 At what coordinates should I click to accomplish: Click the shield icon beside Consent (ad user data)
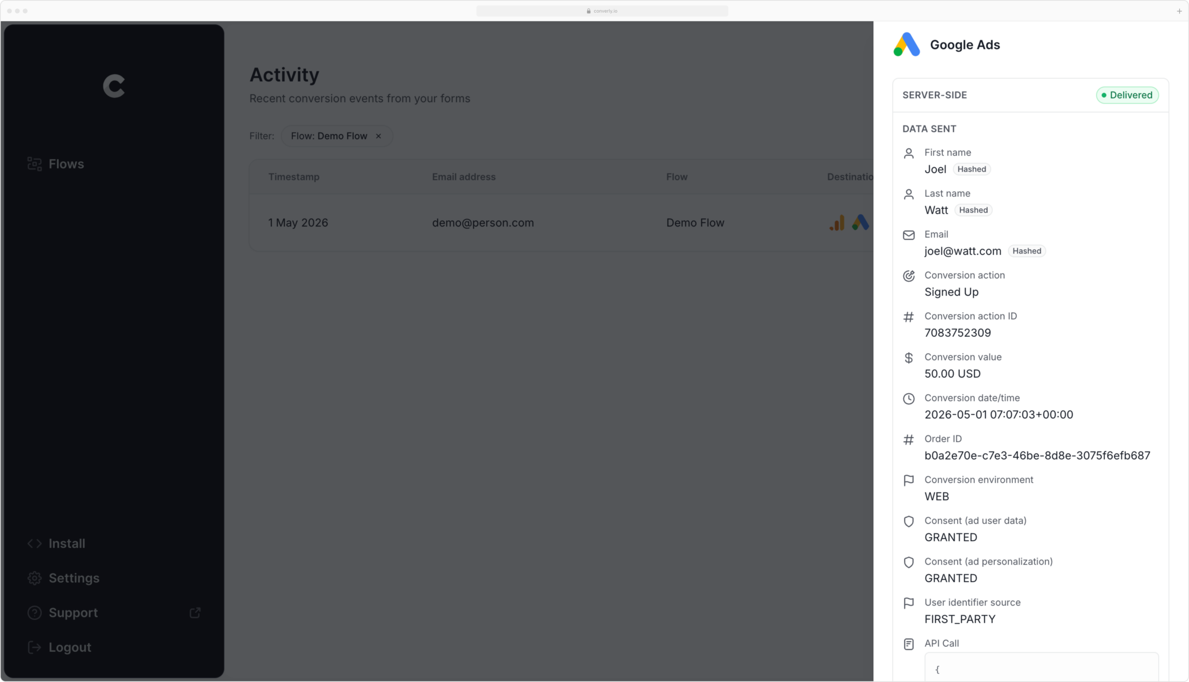(x=909, y=521)
